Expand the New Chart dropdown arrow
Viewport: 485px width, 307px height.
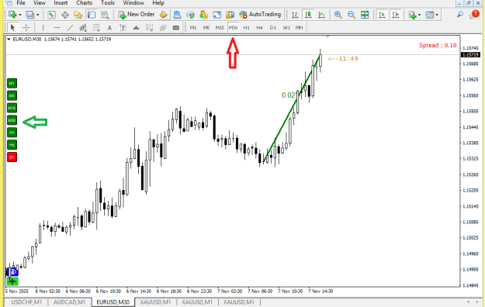20,15
